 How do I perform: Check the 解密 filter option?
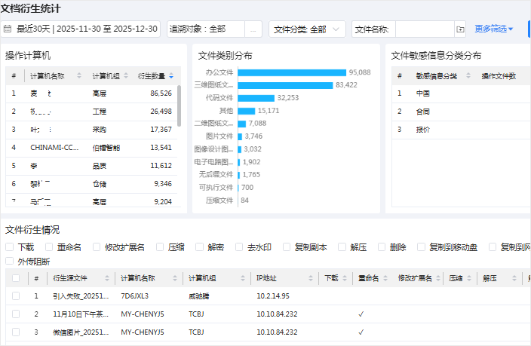coord(199,246)
